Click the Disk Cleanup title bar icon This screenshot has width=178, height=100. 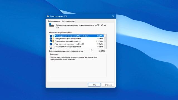pyautogui.click(x=48, y=16)
